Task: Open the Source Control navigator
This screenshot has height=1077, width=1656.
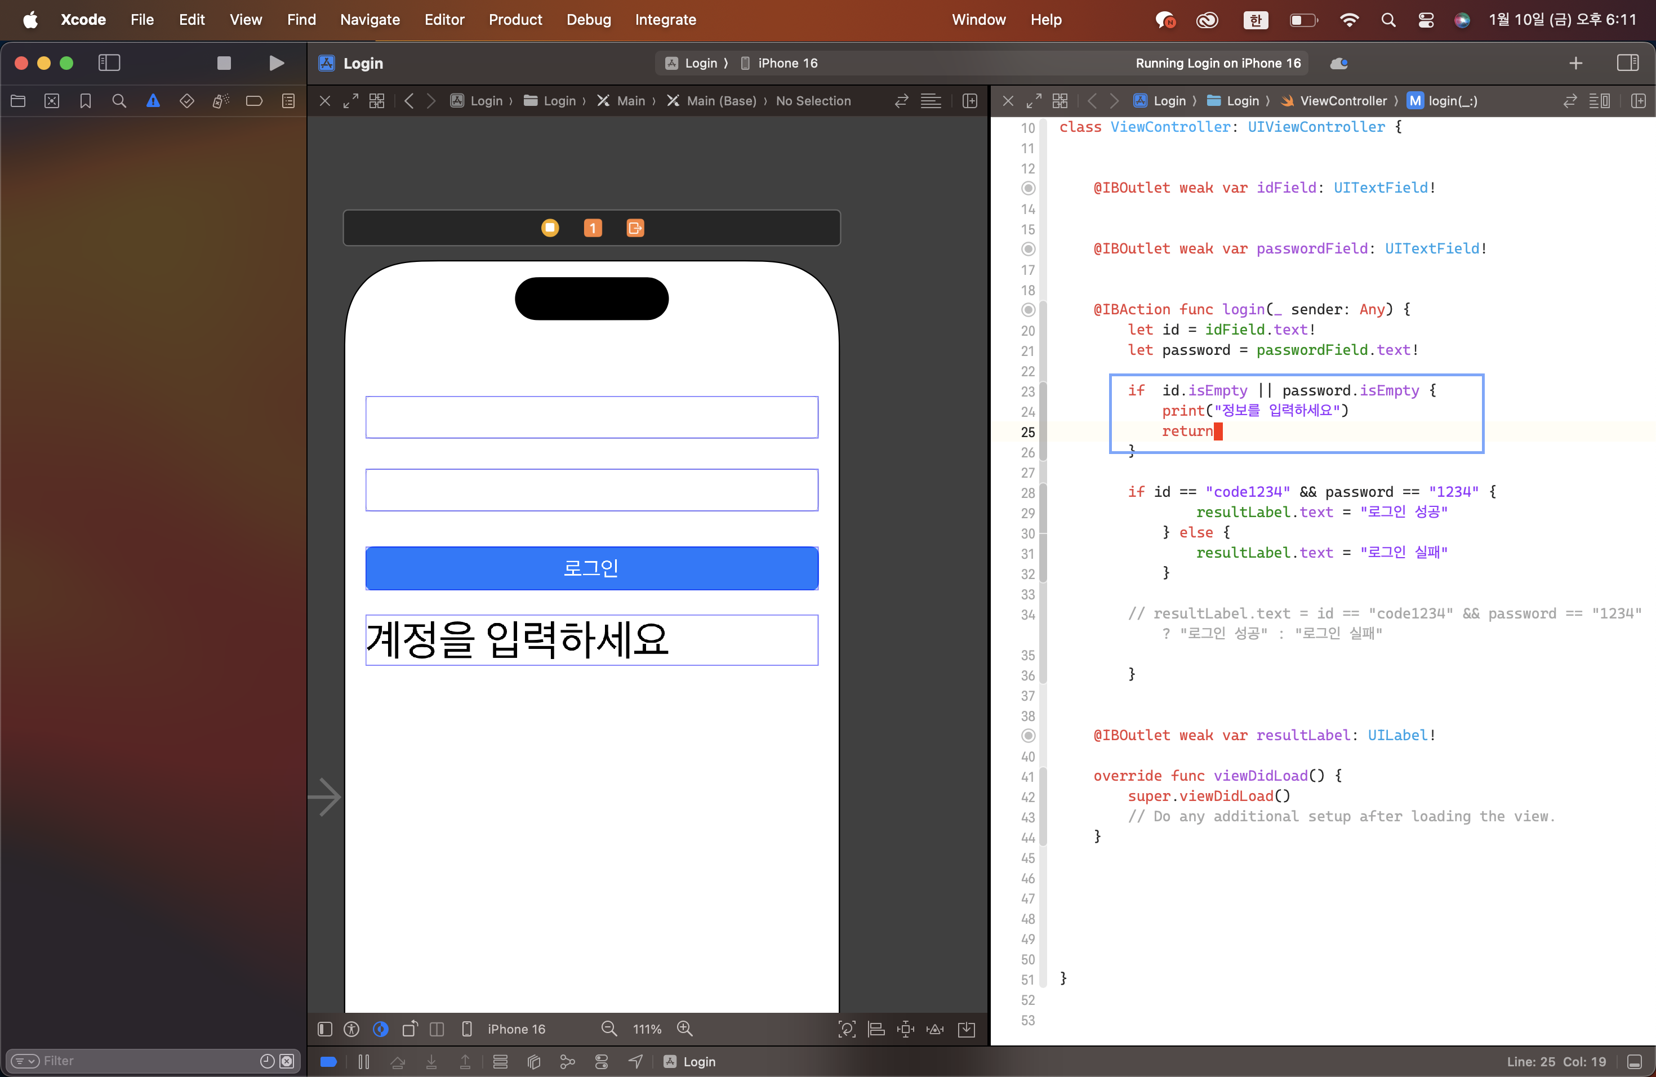Action: point(51,101)
